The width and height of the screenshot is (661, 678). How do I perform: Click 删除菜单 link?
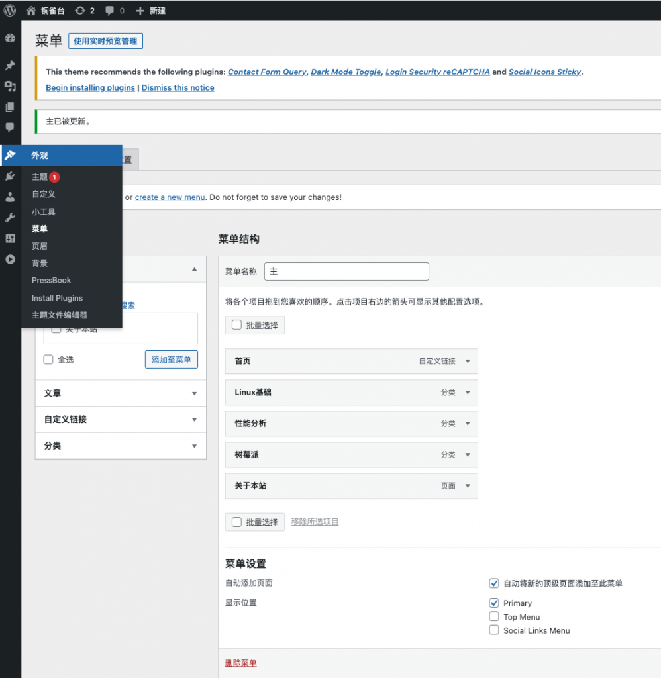pos(241,663)
